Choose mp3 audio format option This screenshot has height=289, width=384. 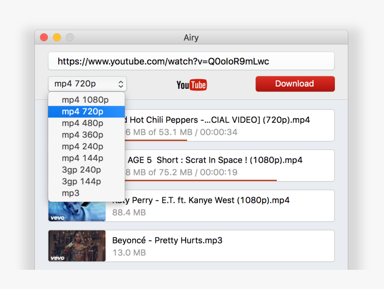pyautogui.click(x=87, y=193)
